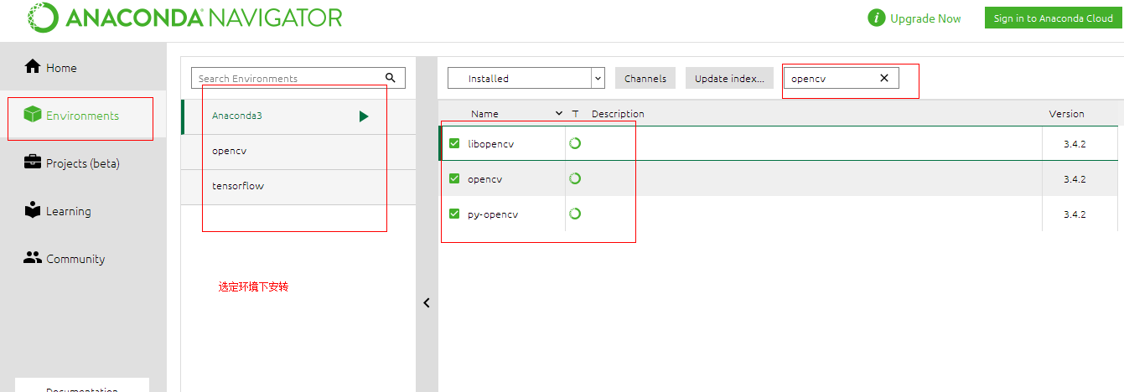Expand the Name column sort chevron
The image size is (1124, 392).
559,113
